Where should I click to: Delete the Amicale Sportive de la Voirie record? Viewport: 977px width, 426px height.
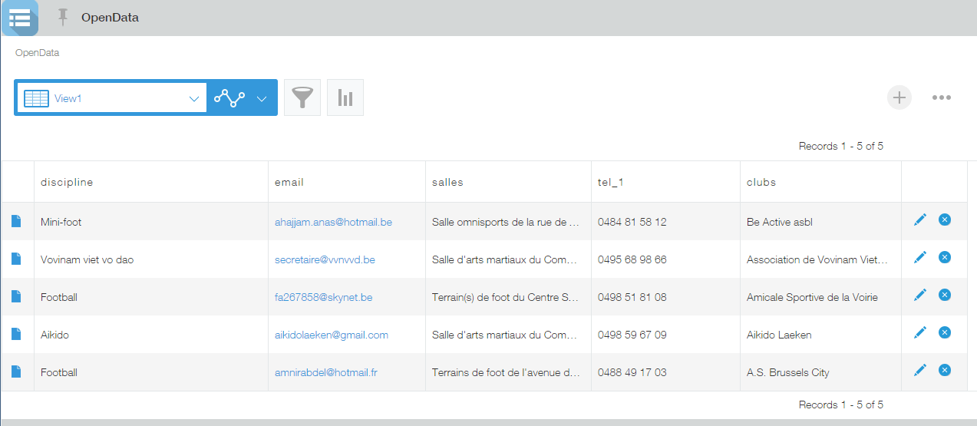click(x=945, y=295)
